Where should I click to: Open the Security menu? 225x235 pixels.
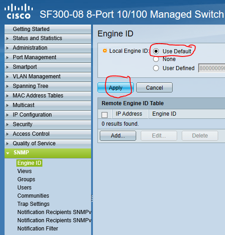pos(48,124)
